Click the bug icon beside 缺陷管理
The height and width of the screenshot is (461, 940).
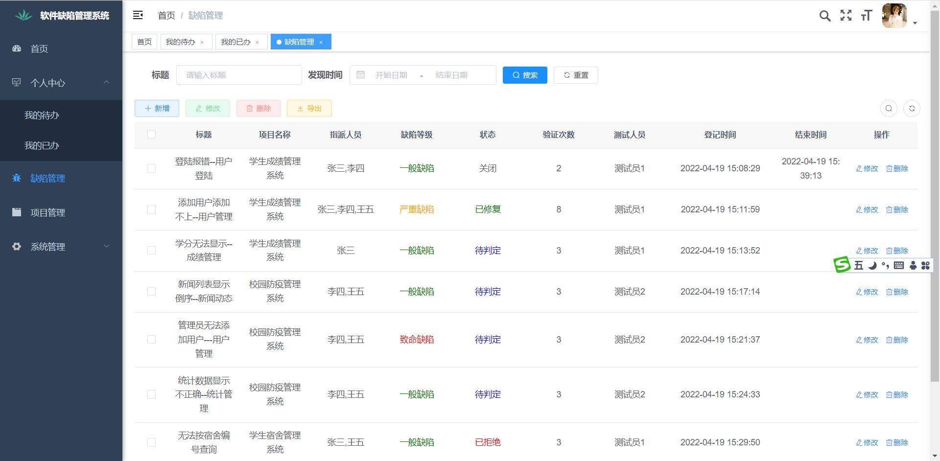coord(17,178)
